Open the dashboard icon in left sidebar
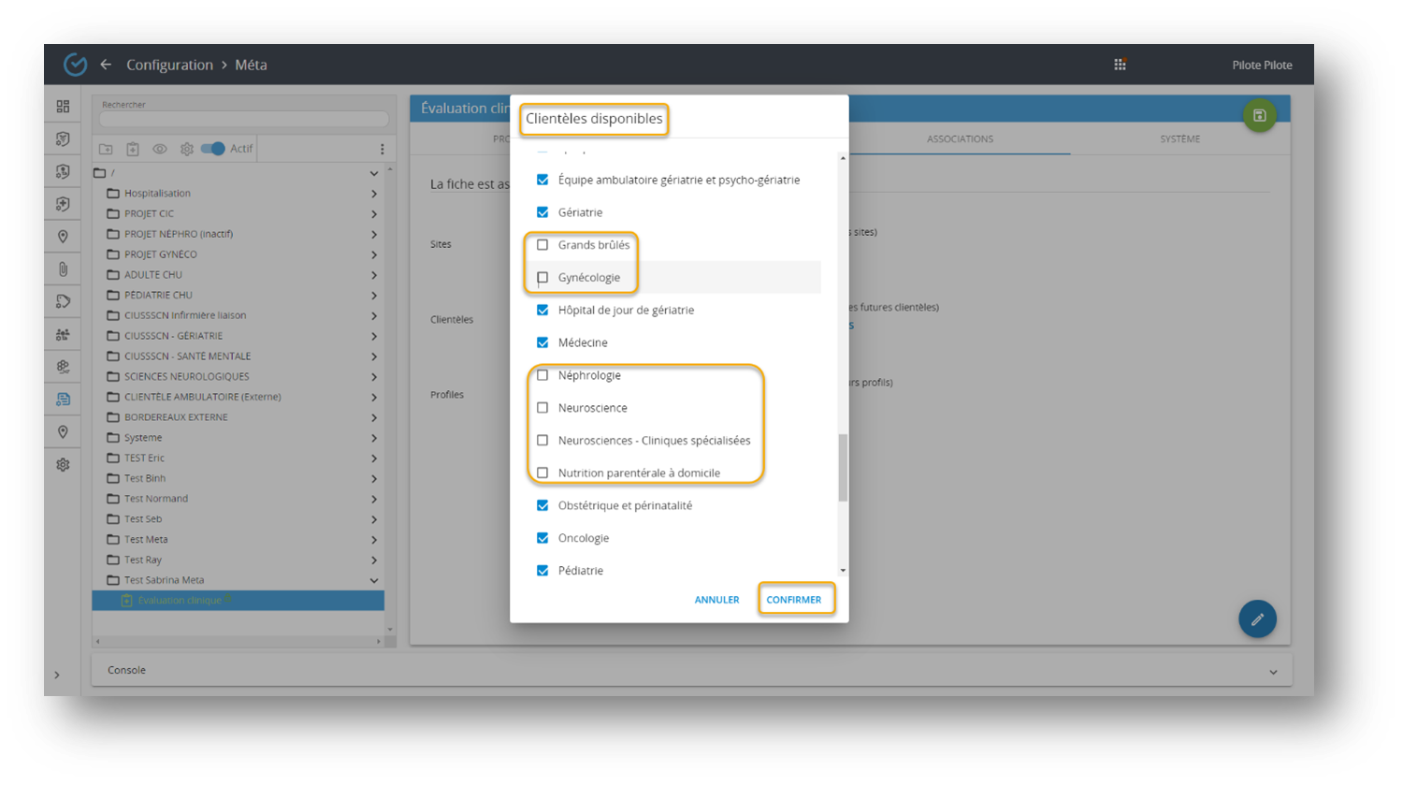This screenshot has width=1403, height=785. coord(63,107)
